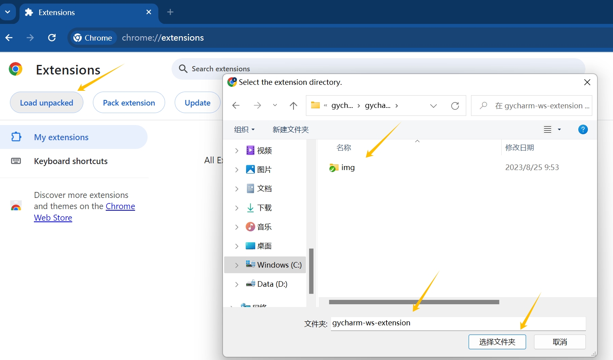Sort by the 名称 column header

point(344,148)
